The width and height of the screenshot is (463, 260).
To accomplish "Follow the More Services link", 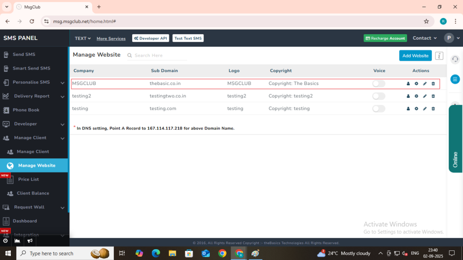I will (x=111, y=39).
